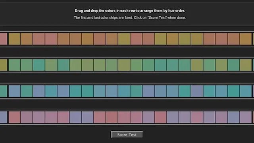Choose the sixteenth full purple-blue chip in third row
254x143 pixels.
(197, 91)
